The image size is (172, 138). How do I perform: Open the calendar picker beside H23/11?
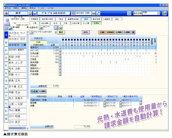(56, 28)
